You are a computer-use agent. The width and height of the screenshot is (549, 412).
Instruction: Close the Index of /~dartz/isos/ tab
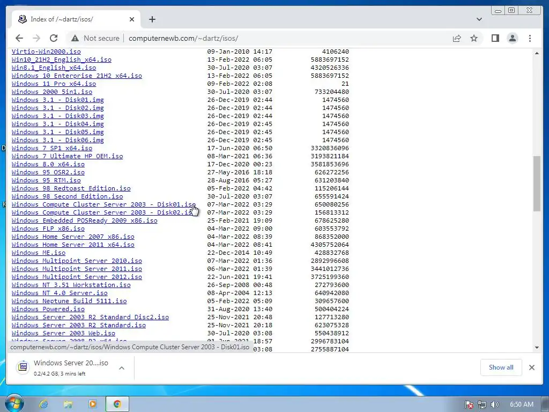(x=132, y=19)
